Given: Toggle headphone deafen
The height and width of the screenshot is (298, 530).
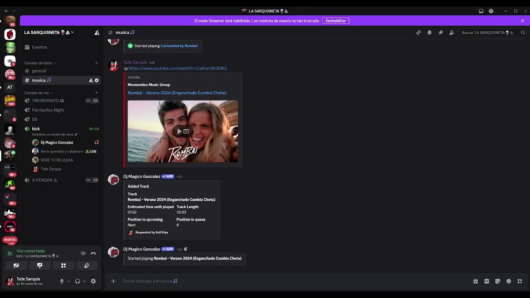Looking at the screenshot, I should pos(77,281).
